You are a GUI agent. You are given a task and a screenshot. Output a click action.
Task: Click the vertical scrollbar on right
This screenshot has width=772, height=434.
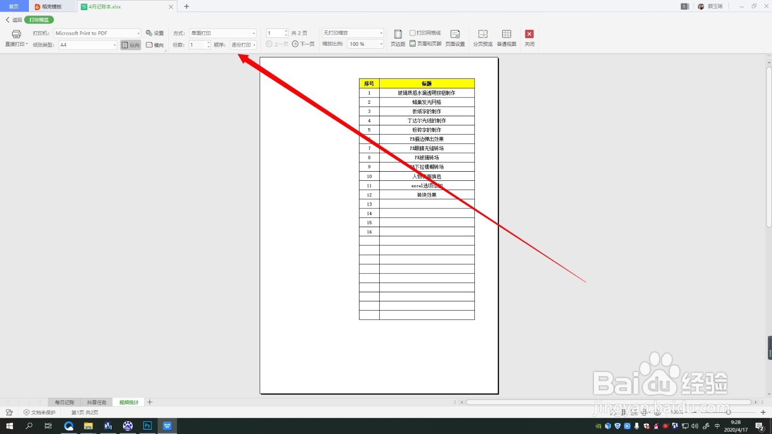pyautogui.click(x=769, y=147)
